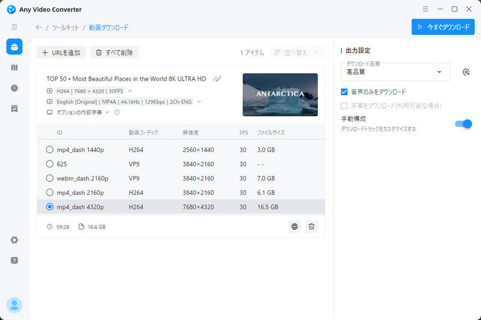Open ダウンロード品質 dropdown

tap(396, 72)
